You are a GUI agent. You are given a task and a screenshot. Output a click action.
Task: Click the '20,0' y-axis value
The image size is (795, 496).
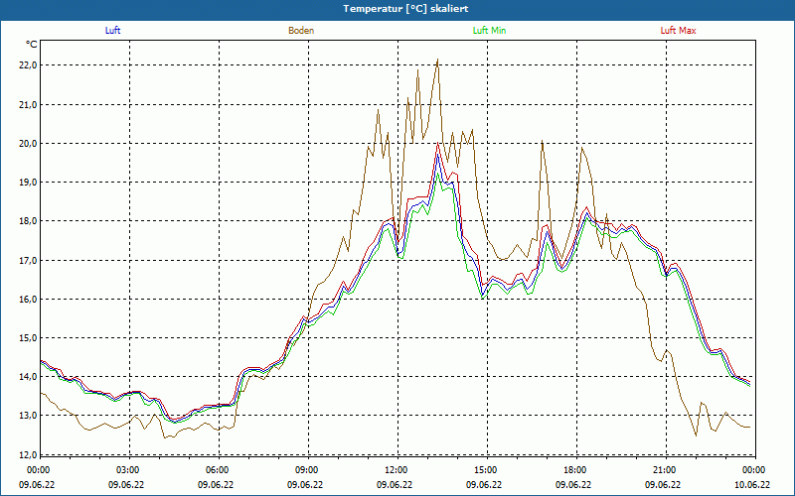pyautogui.click(x=29, y=143)
